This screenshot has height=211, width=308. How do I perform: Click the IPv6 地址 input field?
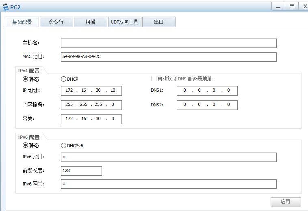point(169,157)
